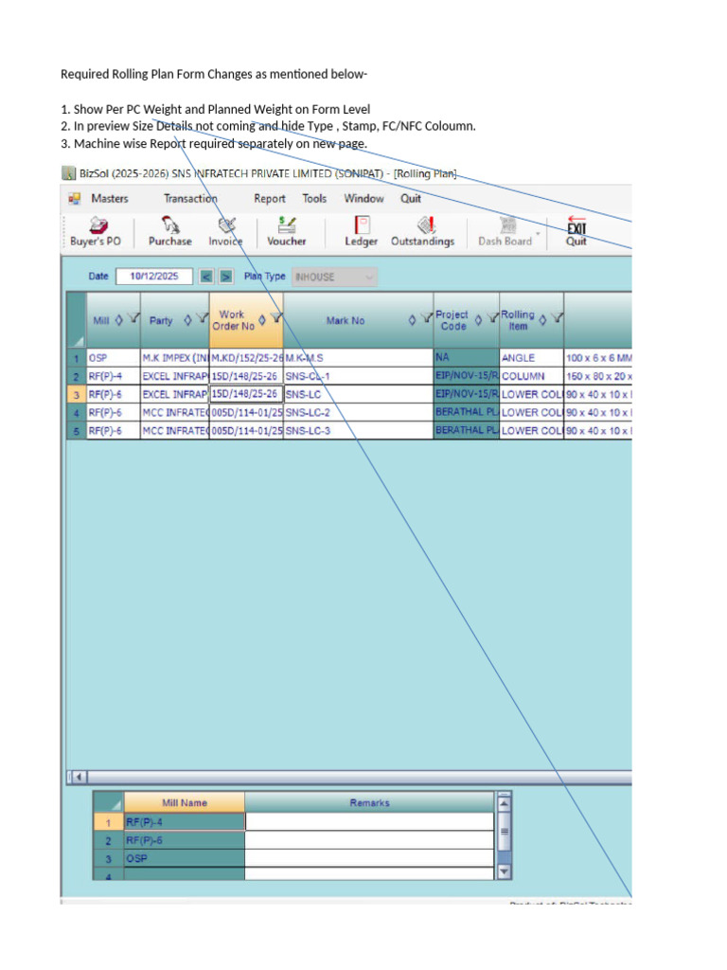Open the Transaction menu

[190, 199]
